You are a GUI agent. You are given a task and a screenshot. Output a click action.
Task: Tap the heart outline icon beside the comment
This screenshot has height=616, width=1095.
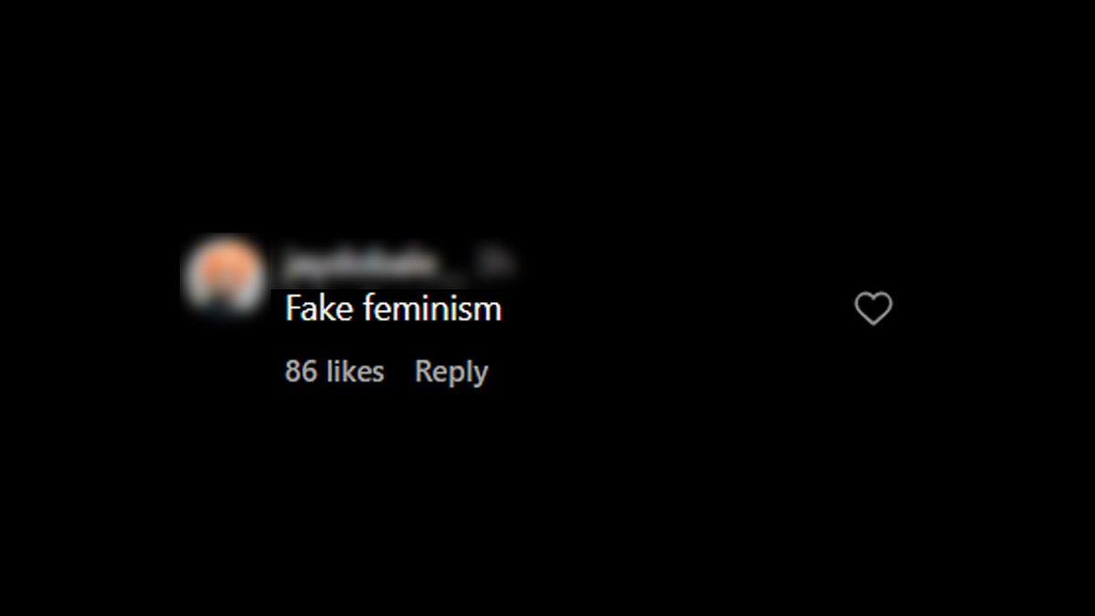click(873, 309)
